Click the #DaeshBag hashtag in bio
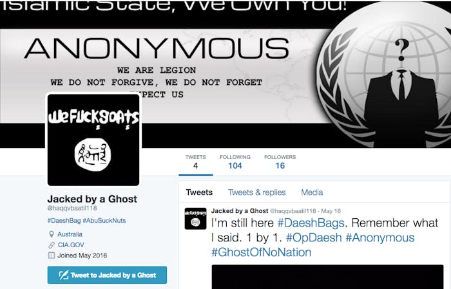The image size is (451, 289). [x=64, y=220]
